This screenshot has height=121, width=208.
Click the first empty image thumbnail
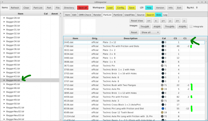pos(72,26)
